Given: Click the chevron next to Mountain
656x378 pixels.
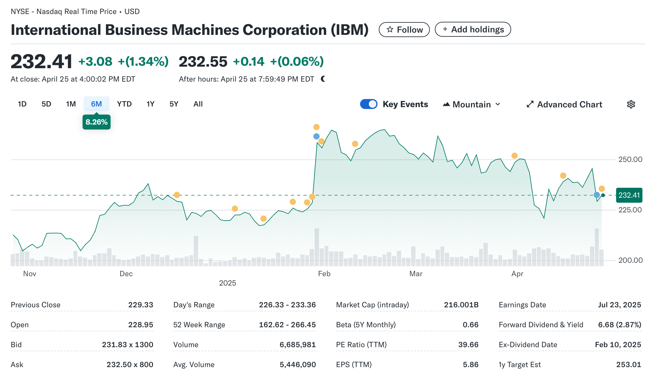Looking at the screenshot, I should coord(498,104).
